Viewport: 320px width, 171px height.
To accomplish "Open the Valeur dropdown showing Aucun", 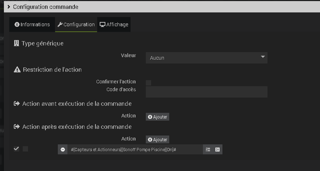I will click(x=206, y=58).
